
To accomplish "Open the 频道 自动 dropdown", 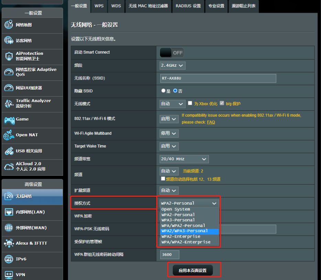I will click(169, 171).
